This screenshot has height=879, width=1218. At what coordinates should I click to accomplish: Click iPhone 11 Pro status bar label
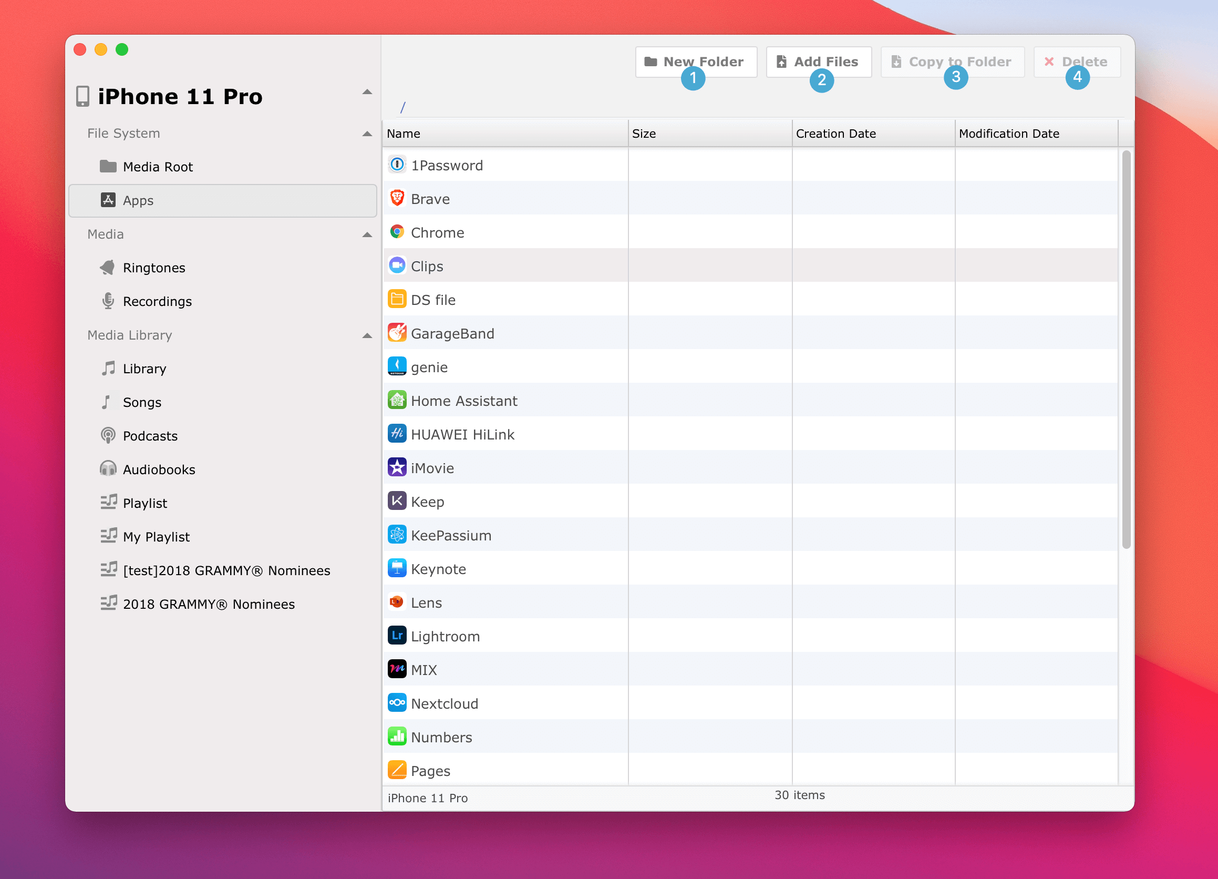coord(428,798)
